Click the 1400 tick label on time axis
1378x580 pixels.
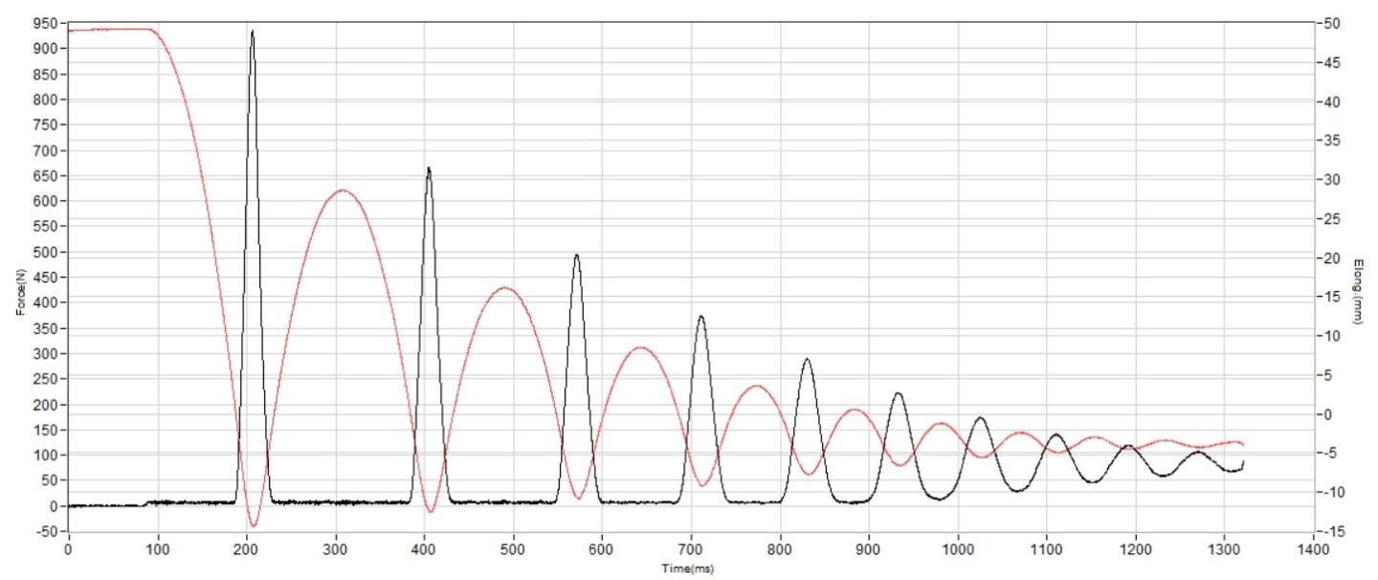(1313, 551)
